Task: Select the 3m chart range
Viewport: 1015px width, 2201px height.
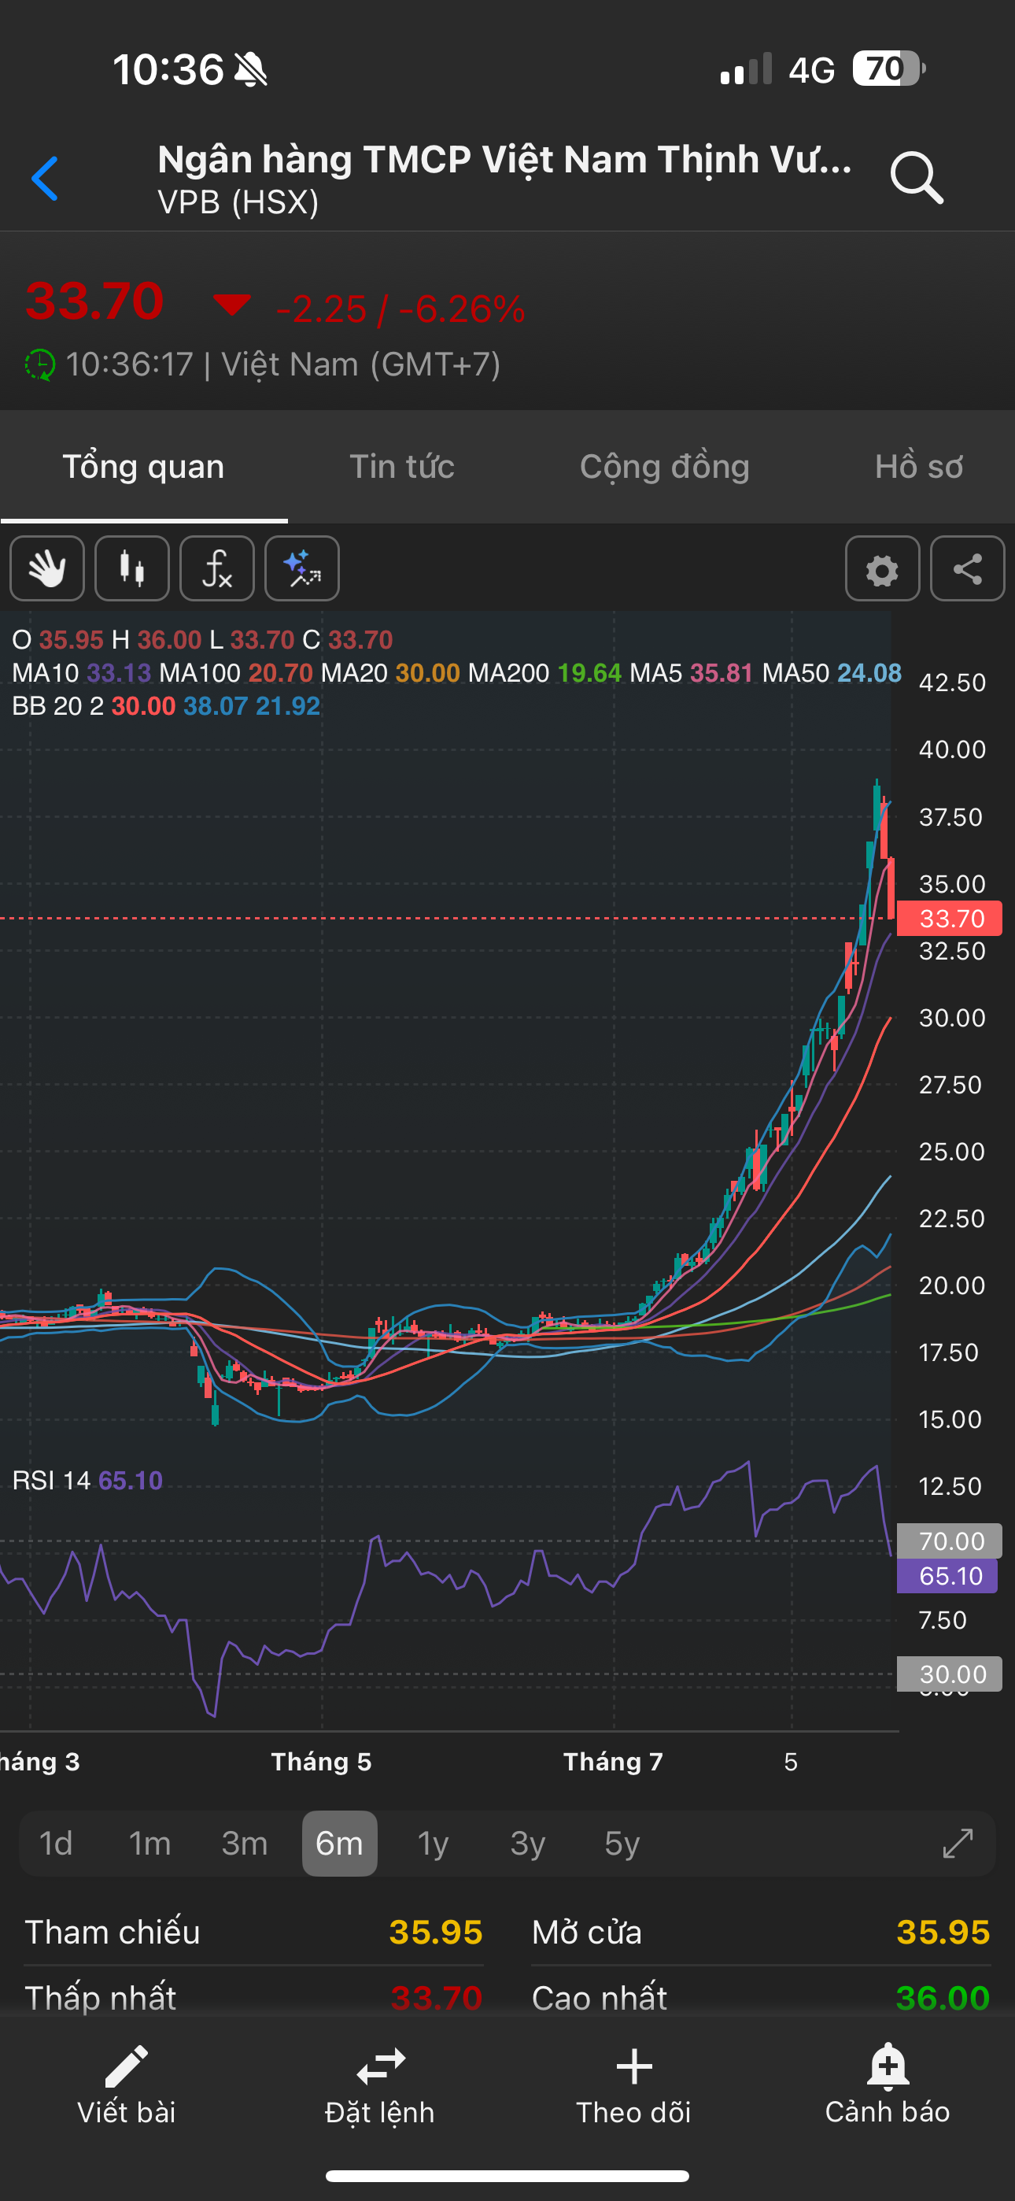Action: (x=245, y=1843)
